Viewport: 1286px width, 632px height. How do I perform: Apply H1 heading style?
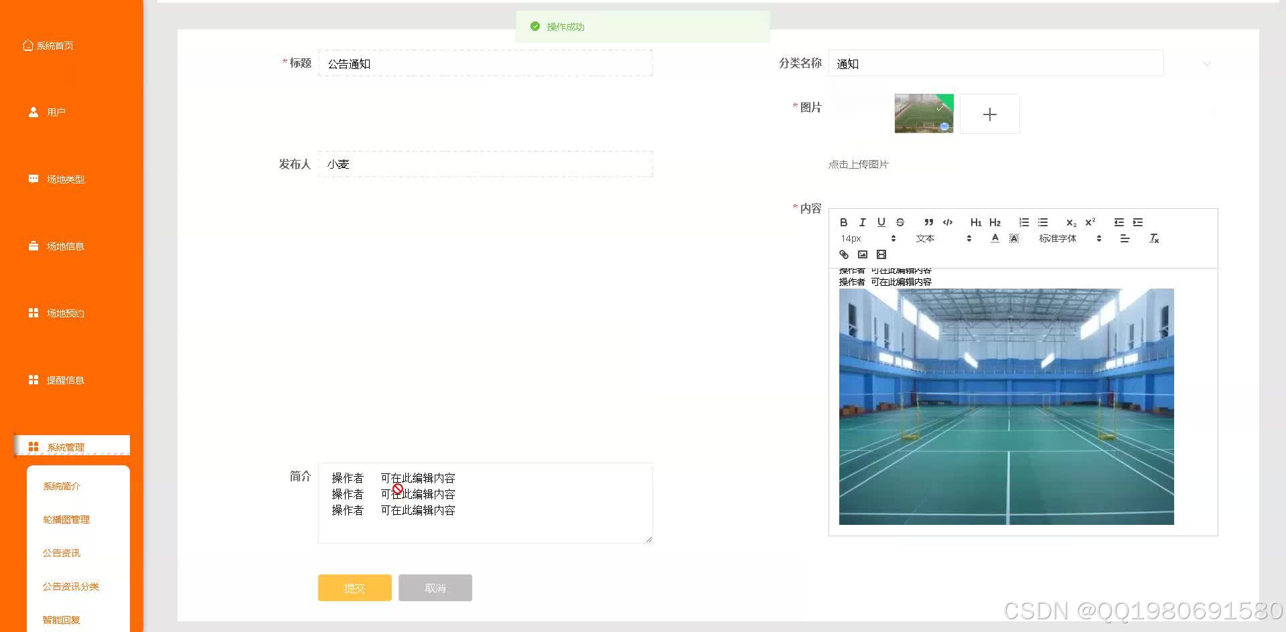click(x=976, y=222)
